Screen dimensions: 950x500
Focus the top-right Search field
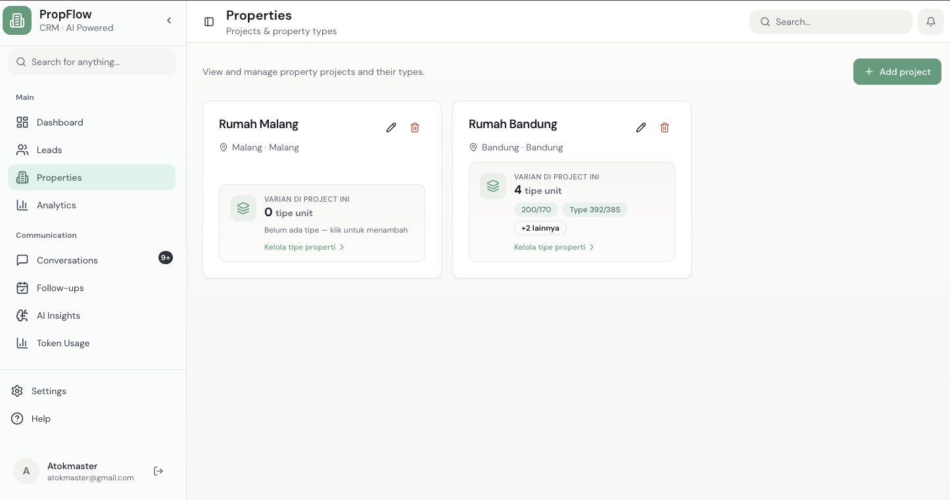[831, 22]
